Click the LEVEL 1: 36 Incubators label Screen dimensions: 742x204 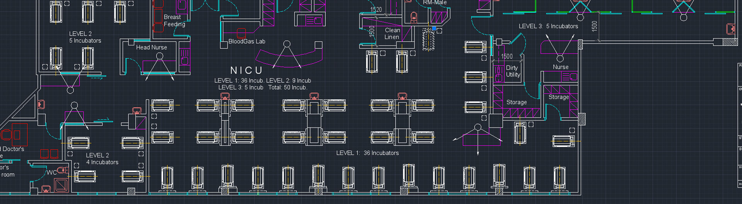367,153
